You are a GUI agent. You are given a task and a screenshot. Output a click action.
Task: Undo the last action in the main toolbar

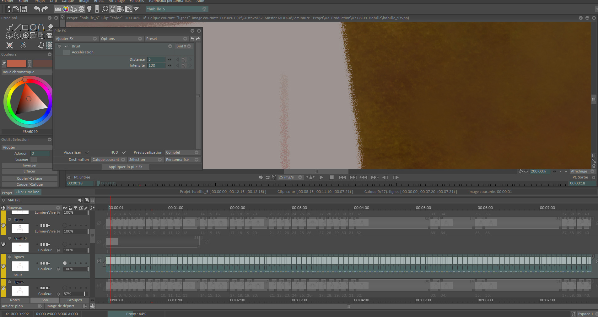[x=37, y=9]
